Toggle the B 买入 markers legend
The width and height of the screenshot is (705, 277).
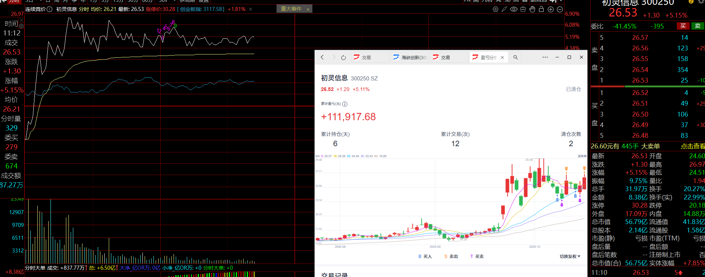(x=425, y=257)
